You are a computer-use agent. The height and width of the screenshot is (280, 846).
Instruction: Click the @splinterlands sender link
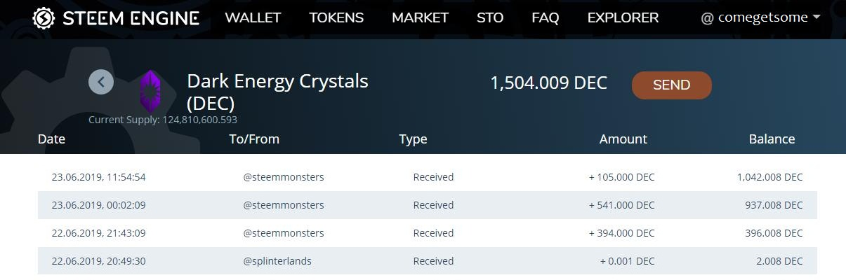[277, 261]
